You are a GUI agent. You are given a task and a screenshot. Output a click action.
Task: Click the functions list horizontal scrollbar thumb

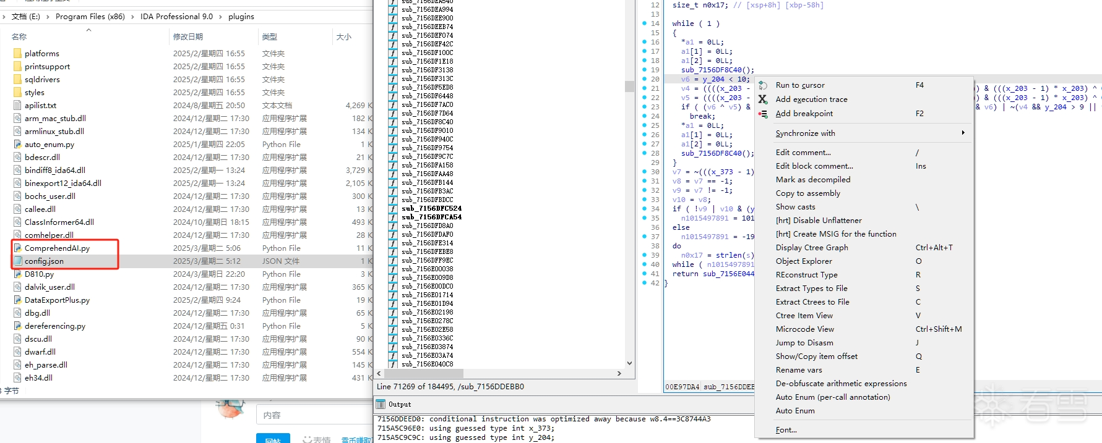point(424,374)
